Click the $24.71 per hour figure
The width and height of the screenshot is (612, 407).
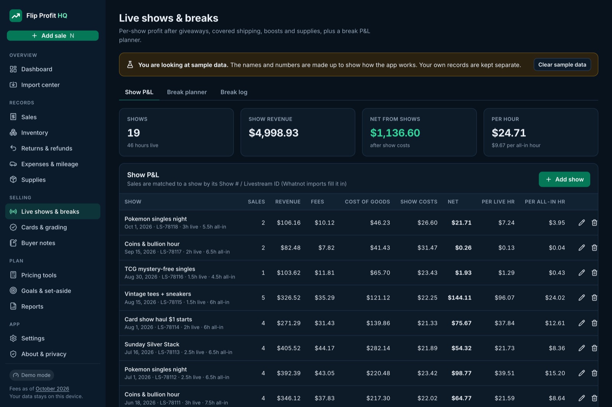[509, 133]
